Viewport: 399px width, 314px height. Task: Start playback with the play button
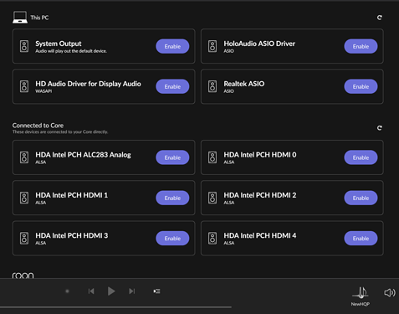tap(111, 291)
